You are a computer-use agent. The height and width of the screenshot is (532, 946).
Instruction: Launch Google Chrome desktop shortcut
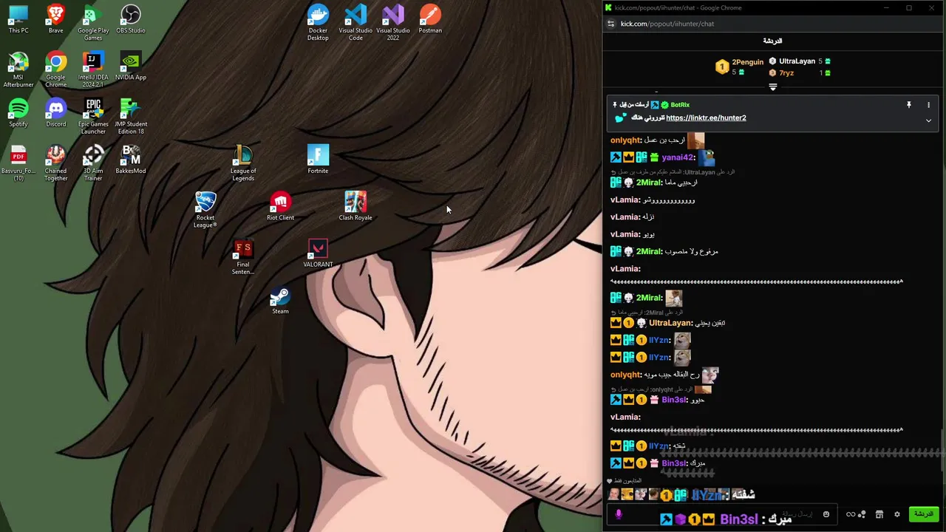(x=55, y=69)
